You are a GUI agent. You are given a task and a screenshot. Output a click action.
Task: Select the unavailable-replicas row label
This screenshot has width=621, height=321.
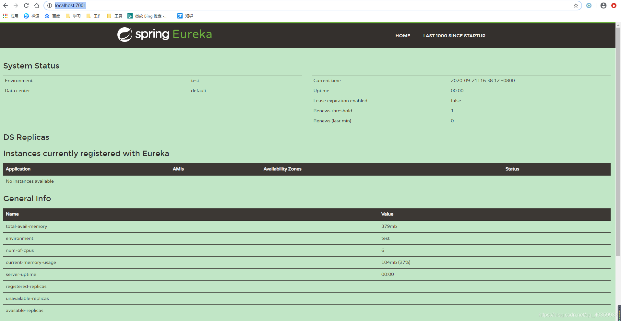27,298
